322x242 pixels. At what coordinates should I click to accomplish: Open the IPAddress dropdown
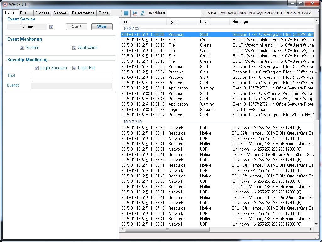[203, 13]
